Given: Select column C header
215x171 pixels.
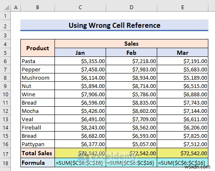Looking at the screenshot, I should [x=80, y=7].
